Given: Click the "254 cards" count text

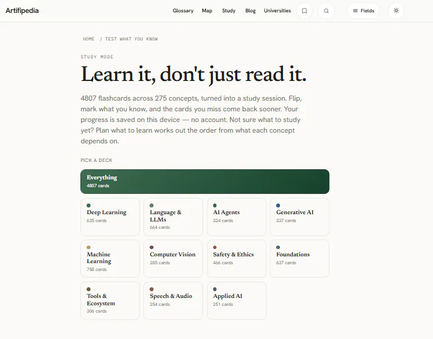Looking at the screenshot, I should tap(160, 305).
